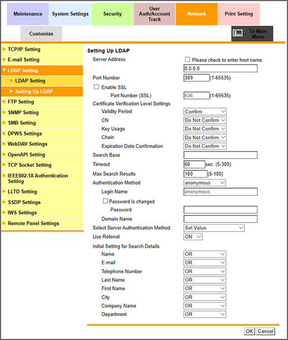Click the Cancel button

[x=265, y=331]
